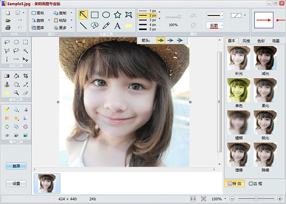Screen dimensions: 286x204
Task: Activate the magic wand selection tool
Action: (26, 50)
